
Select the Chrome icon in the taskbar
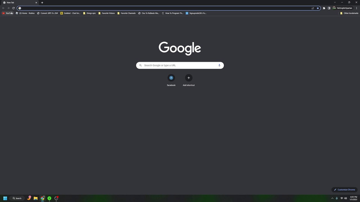42,198
